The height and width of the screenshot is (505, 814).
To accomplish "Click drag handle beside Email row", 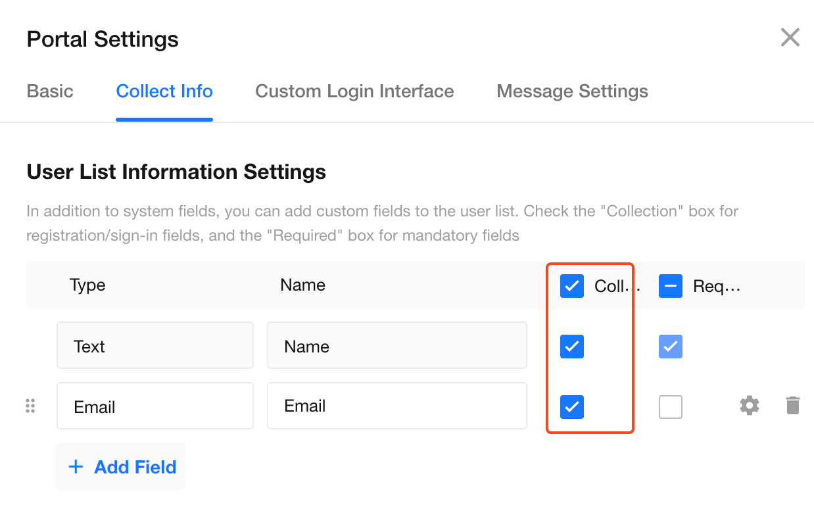I will point(30,406).
